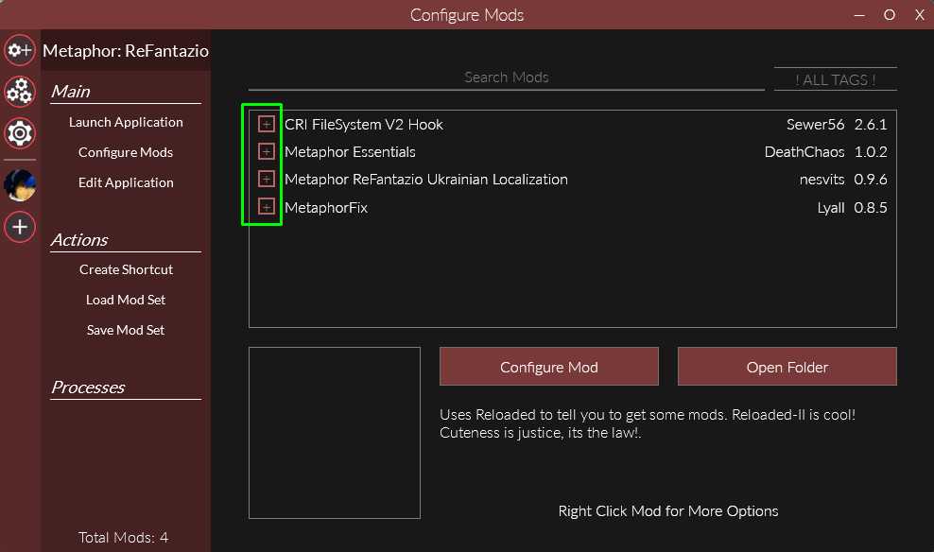Image resolution: width=934 pixels, height=552 pixels.
Task: Click author name Sewer56
Action: pyautogui.click(x=815, y=125)
